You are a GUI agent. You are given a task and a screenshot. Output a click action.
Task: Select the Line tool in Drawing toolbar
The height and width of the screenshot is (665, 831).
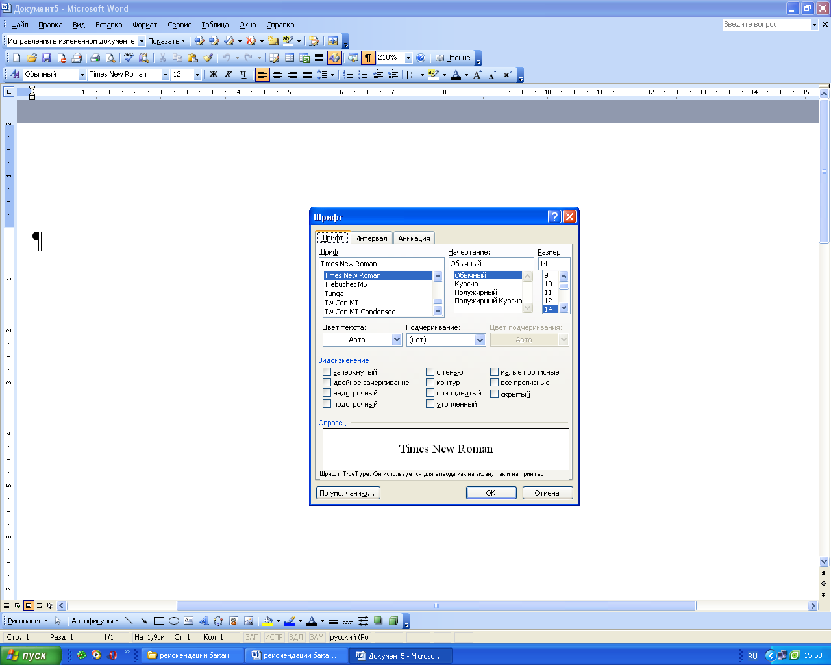[129, 621]
